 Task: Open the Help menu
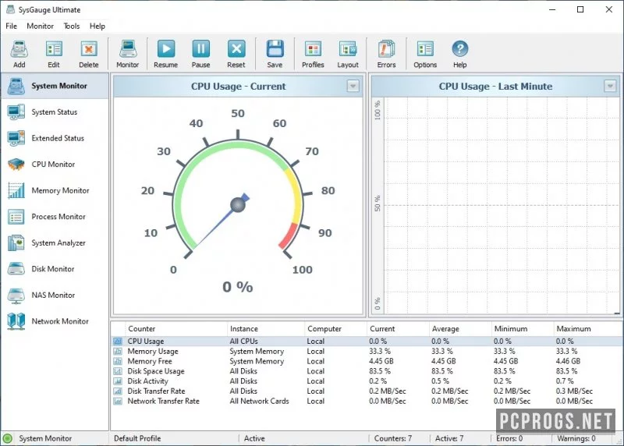97,27
